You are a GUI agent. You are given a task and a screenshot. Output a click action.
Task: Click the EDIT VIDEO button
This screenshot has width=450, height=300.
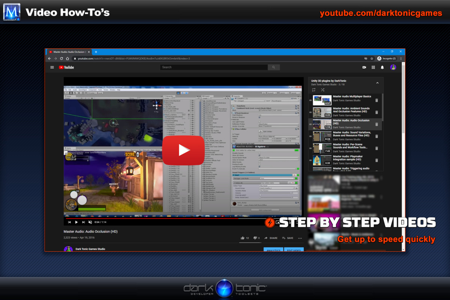click(294, 250)
